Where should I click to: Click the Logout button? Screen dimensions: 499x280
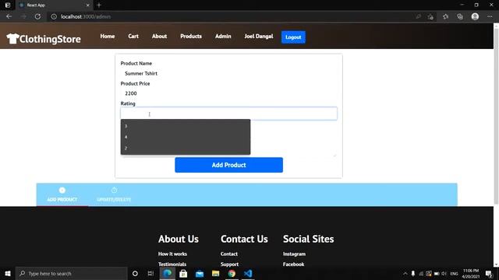[293, 37]
